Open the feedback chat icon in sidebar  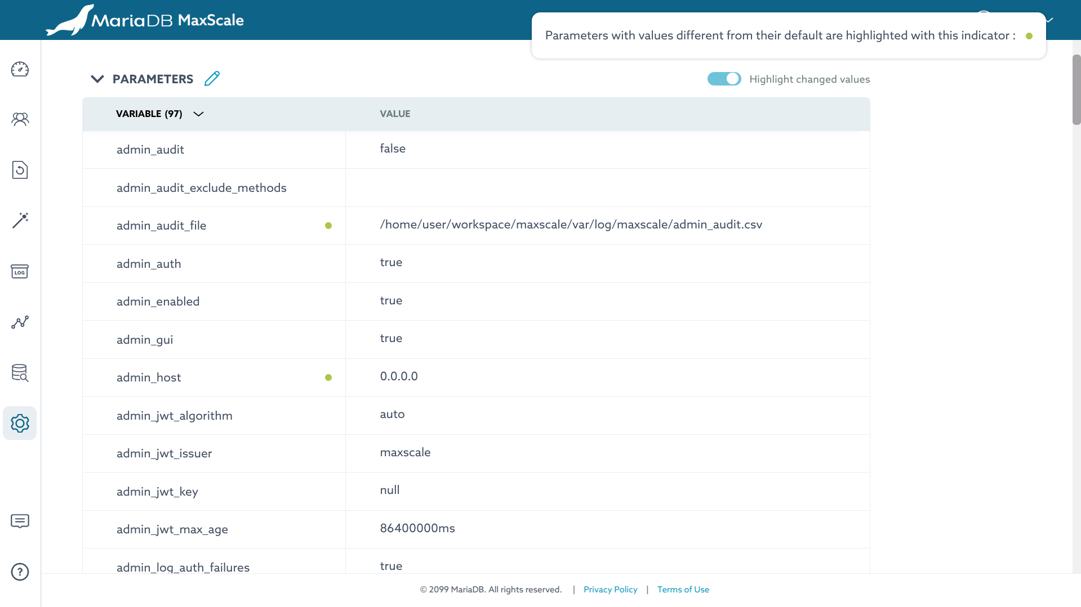20,521
